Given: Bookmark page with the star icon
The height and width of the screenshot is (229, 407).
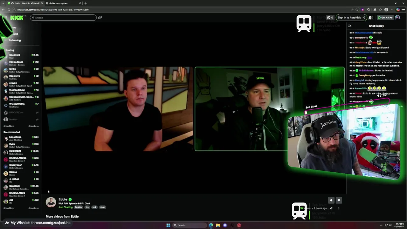Looking at the screenshot, I should coord(357,10).
